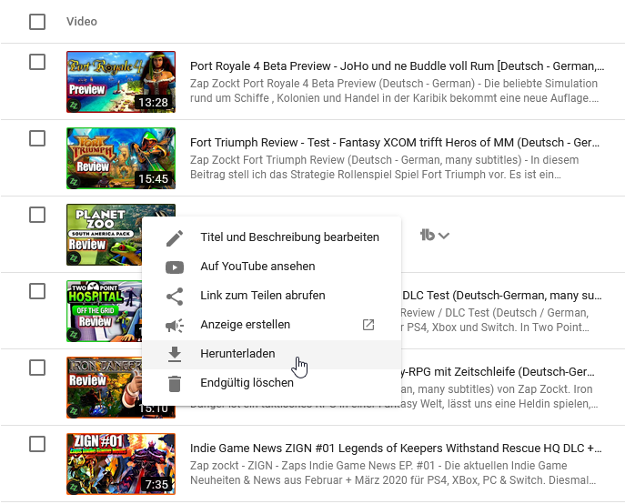625x504 pixels.
Task: Open the Port Royale 4 Beta Preview title
Action: [397, 66]
